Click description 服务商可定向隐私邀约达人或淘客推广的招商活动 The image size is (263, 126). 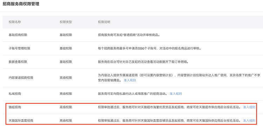133,94
